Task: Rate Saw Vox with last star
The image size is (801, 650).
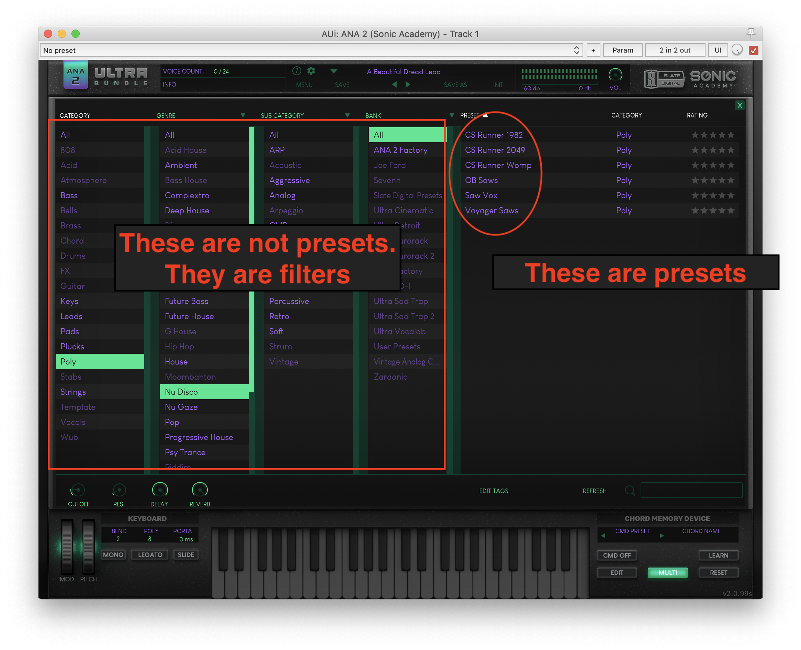Action: (731, 195)
